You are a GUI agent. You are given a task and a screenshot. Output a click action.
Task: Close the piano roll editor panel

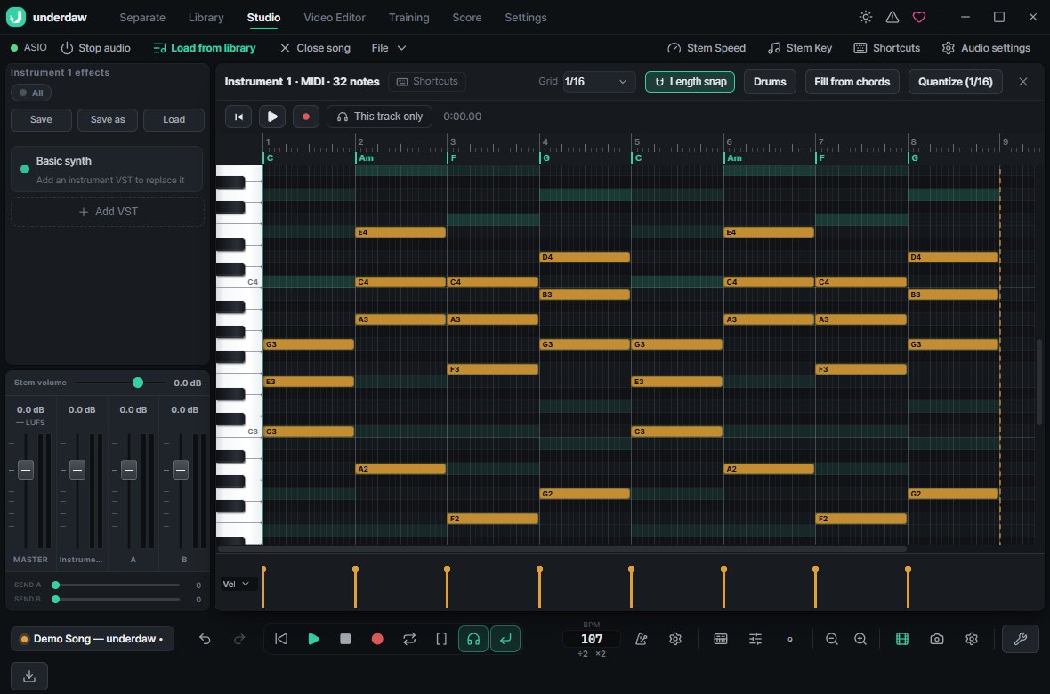(1022, 82)
